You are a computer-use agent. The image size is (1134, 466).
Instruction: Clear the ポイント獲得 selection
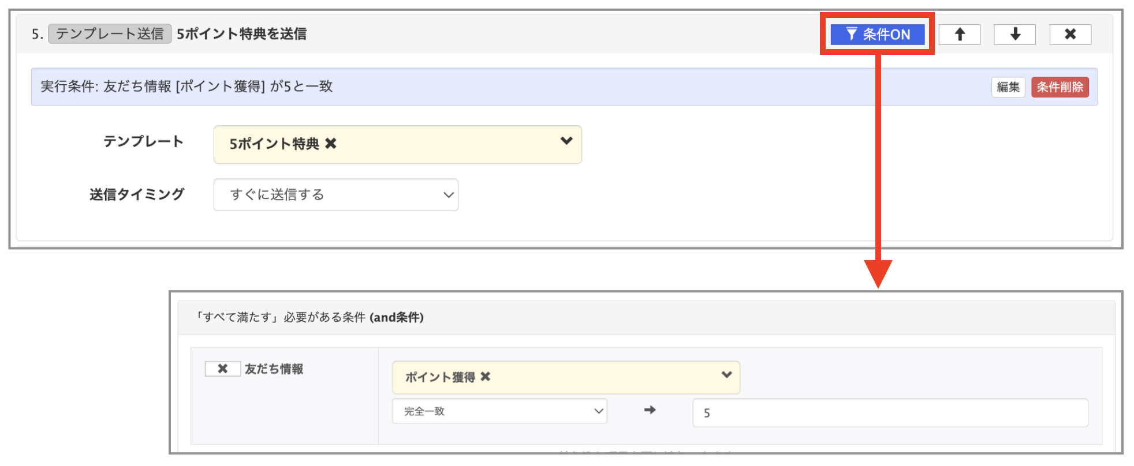click(486, 377)
